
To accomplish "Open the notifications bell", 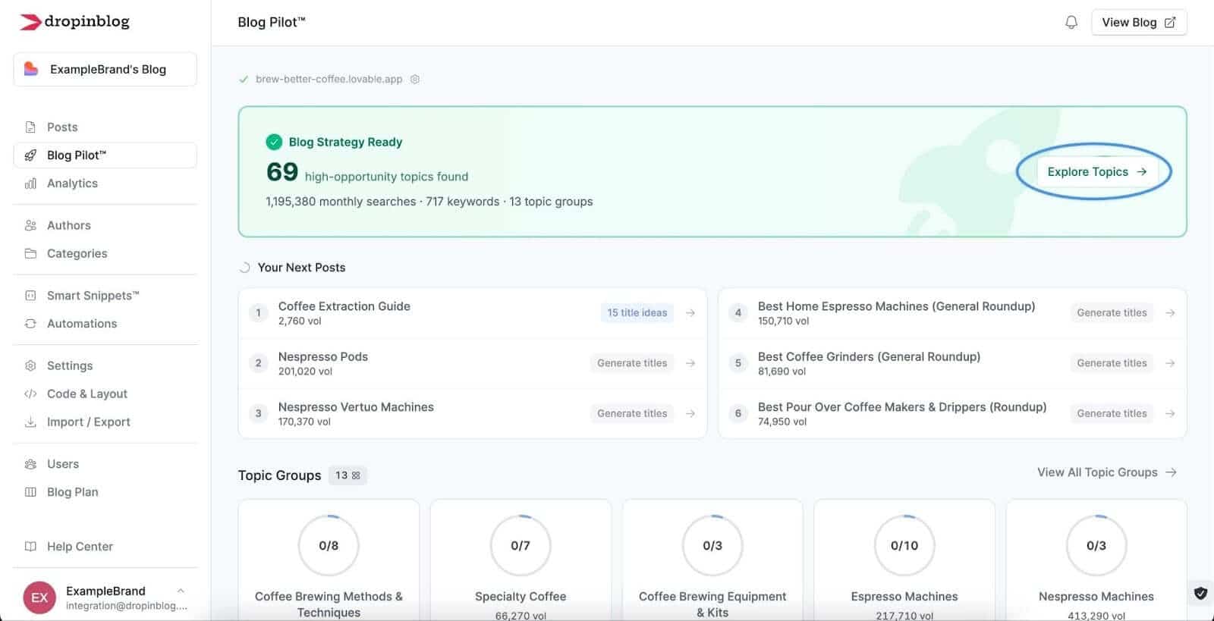I will tap(1071, 22).
